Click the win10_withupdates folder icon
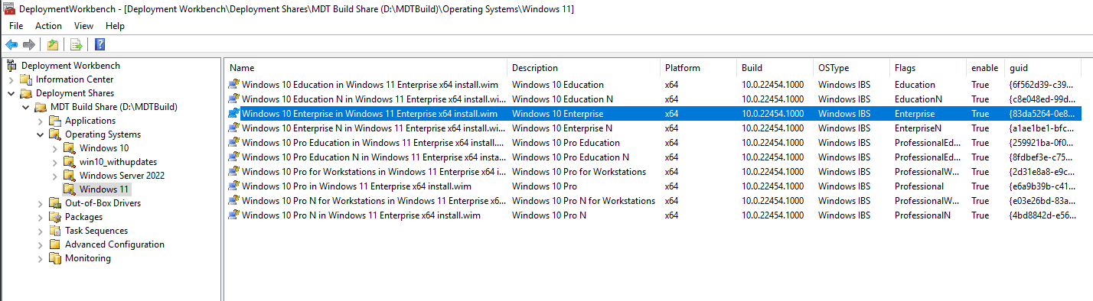 [x=70, y=162]
